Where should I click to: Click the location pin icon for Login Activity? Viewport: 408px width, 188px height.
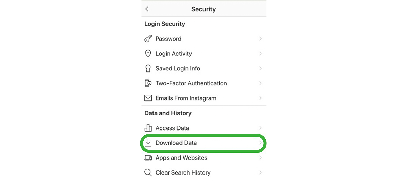coord(148,53)
